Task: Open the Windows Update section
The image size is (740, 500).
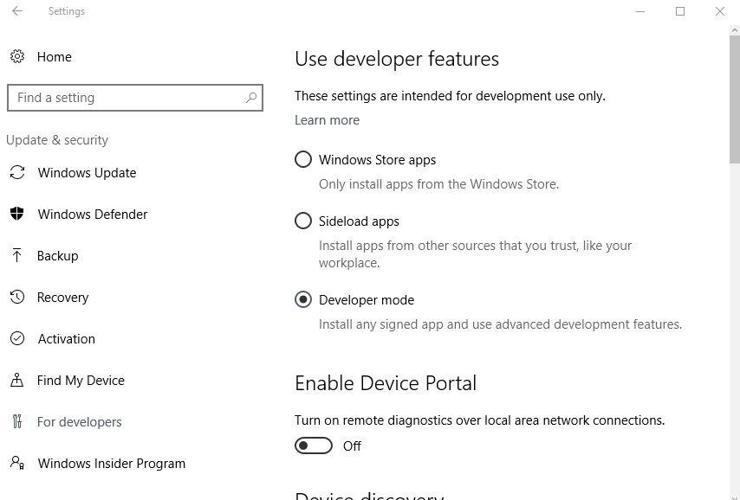Action: click(x=88, y=173)
